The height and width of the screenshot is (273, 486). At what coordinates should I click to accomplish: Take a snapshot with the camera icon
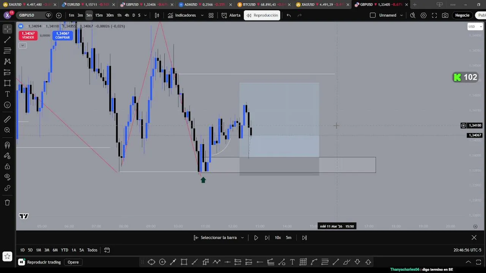[x=445, y=15]
